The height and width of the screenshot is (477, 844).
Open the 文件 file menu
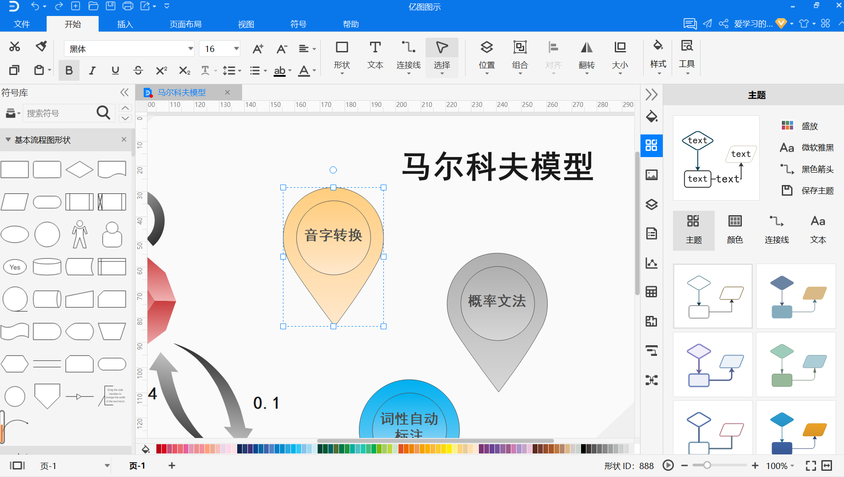(x=22, y=24)
